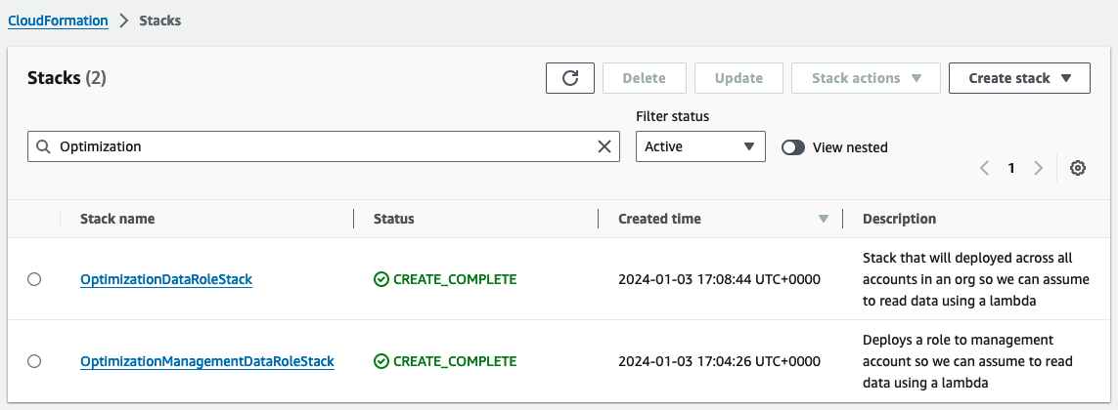Open the OptimizationDataRoleStack link

click(166, 280)
